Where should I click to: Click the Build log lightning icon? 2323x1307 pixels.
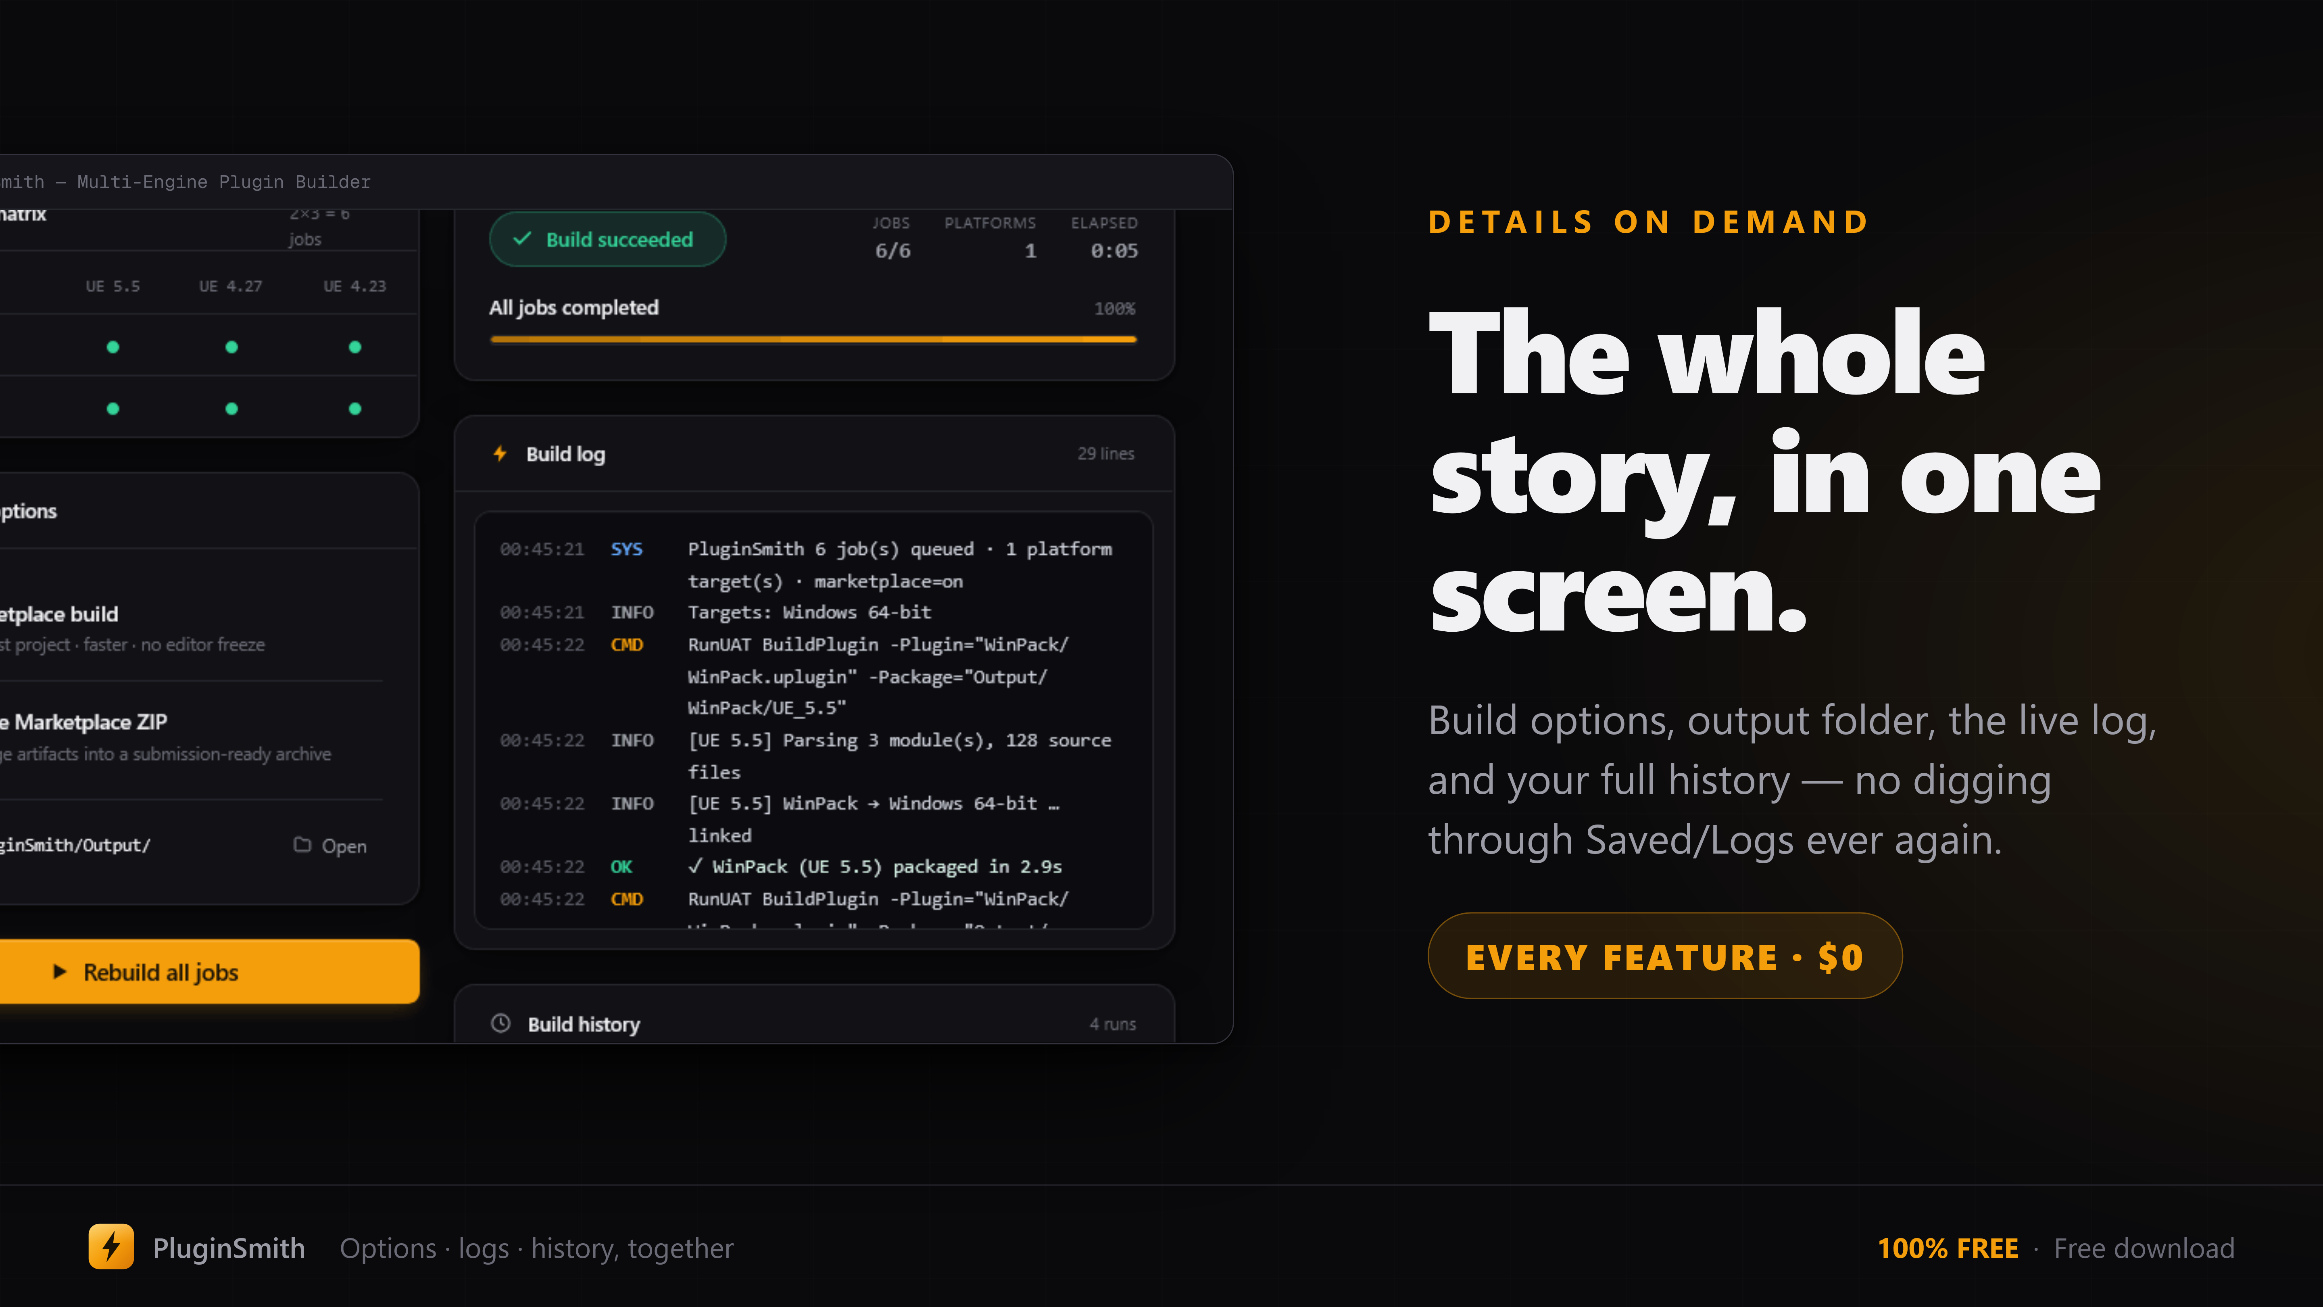coord(500,454)
